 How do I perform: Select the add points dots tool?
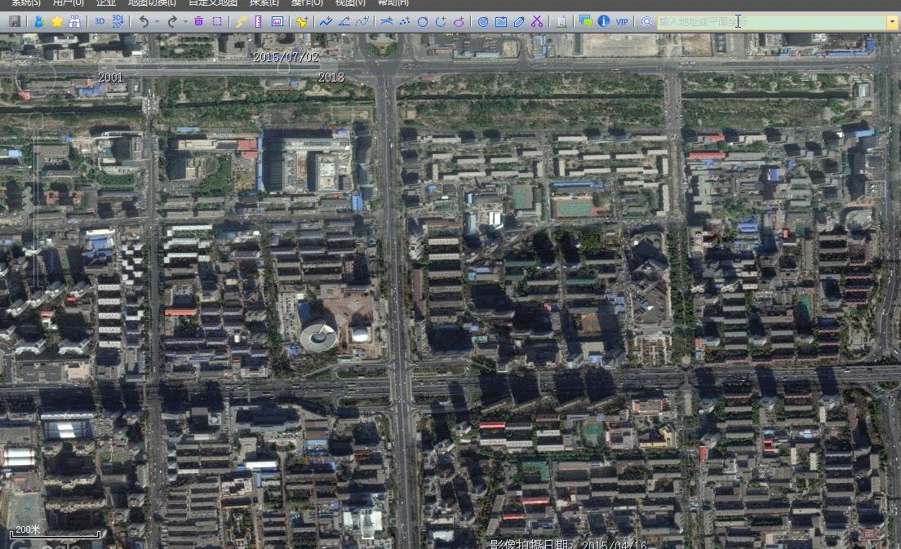[405, 22]
